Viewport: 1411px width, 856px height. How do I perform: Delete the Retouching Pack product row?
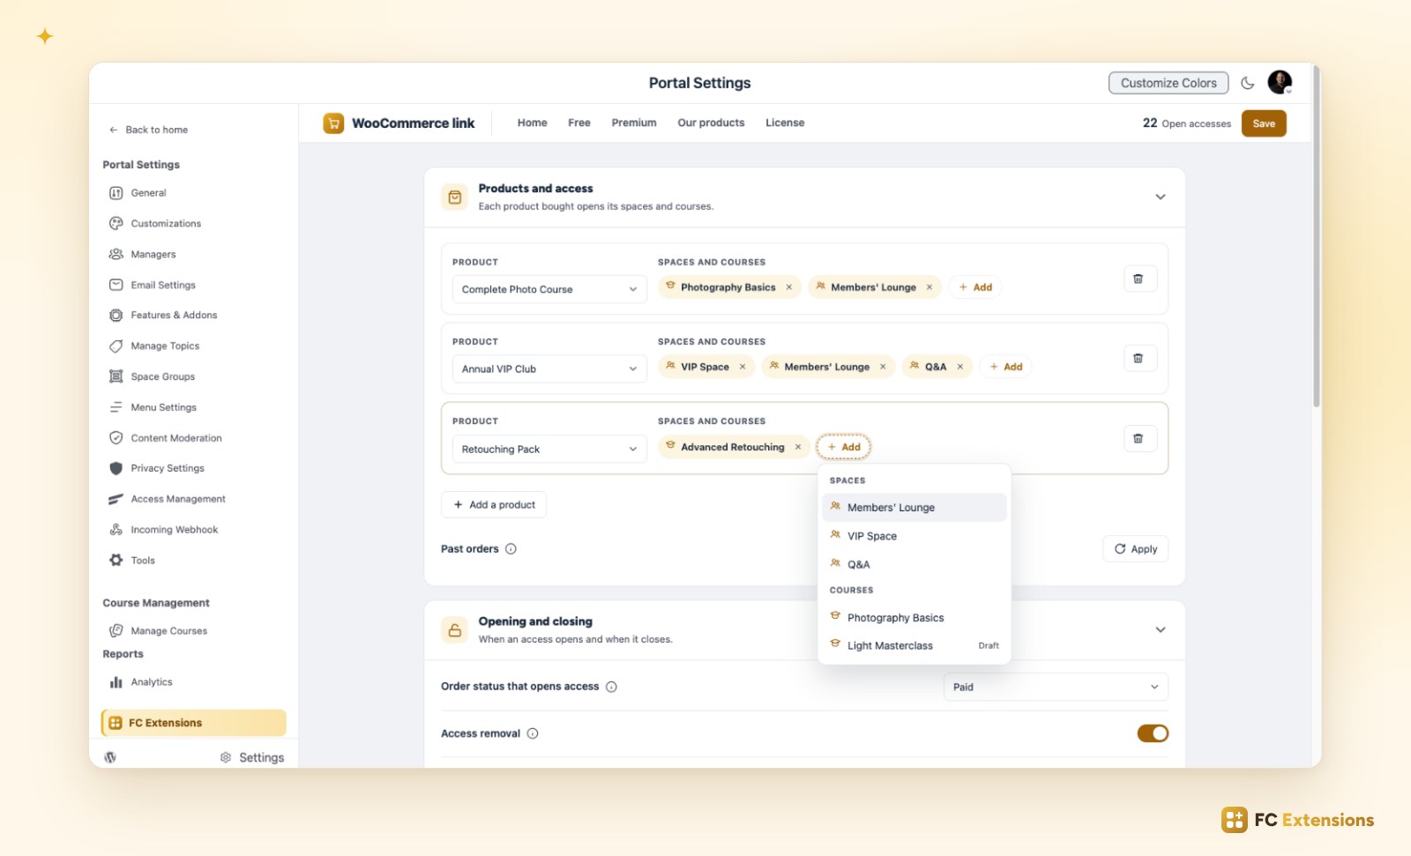(x=1139, y=438)
